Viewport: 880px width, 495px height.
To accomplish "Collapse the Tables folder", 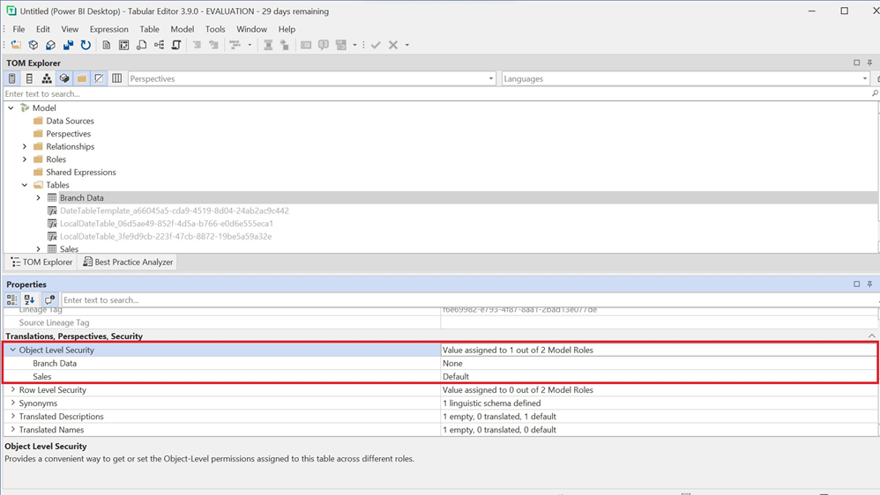I will coord(24,185).
